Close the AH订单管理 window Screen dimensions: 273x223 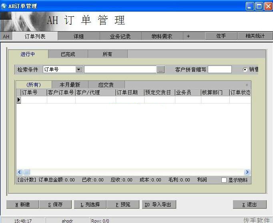(x=268, y=6)
